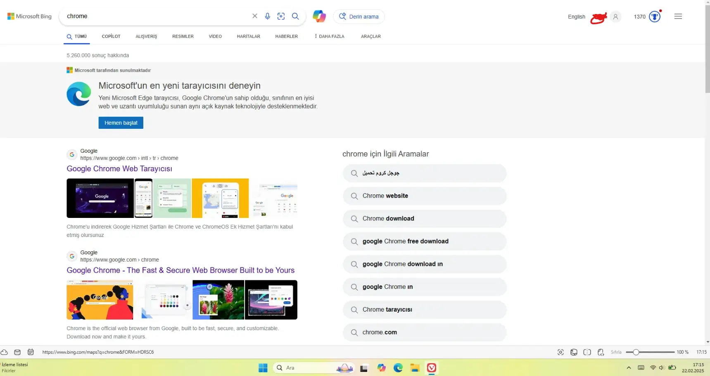Open the calendar icon in status bar
The height and width of the screenshot is (376, 710).
pos(31,352)
